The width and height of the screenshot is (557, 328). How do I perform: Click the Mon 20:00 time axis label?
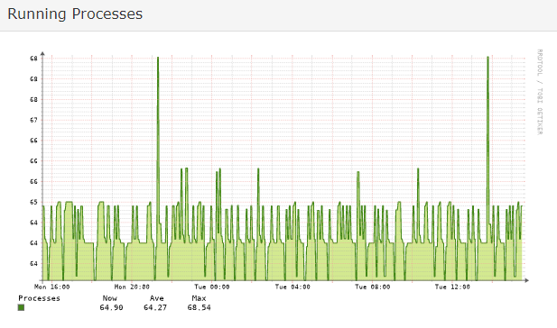[132, 287]
